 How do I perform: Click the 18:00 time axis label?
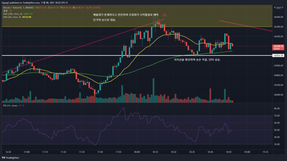click(137, 152)
